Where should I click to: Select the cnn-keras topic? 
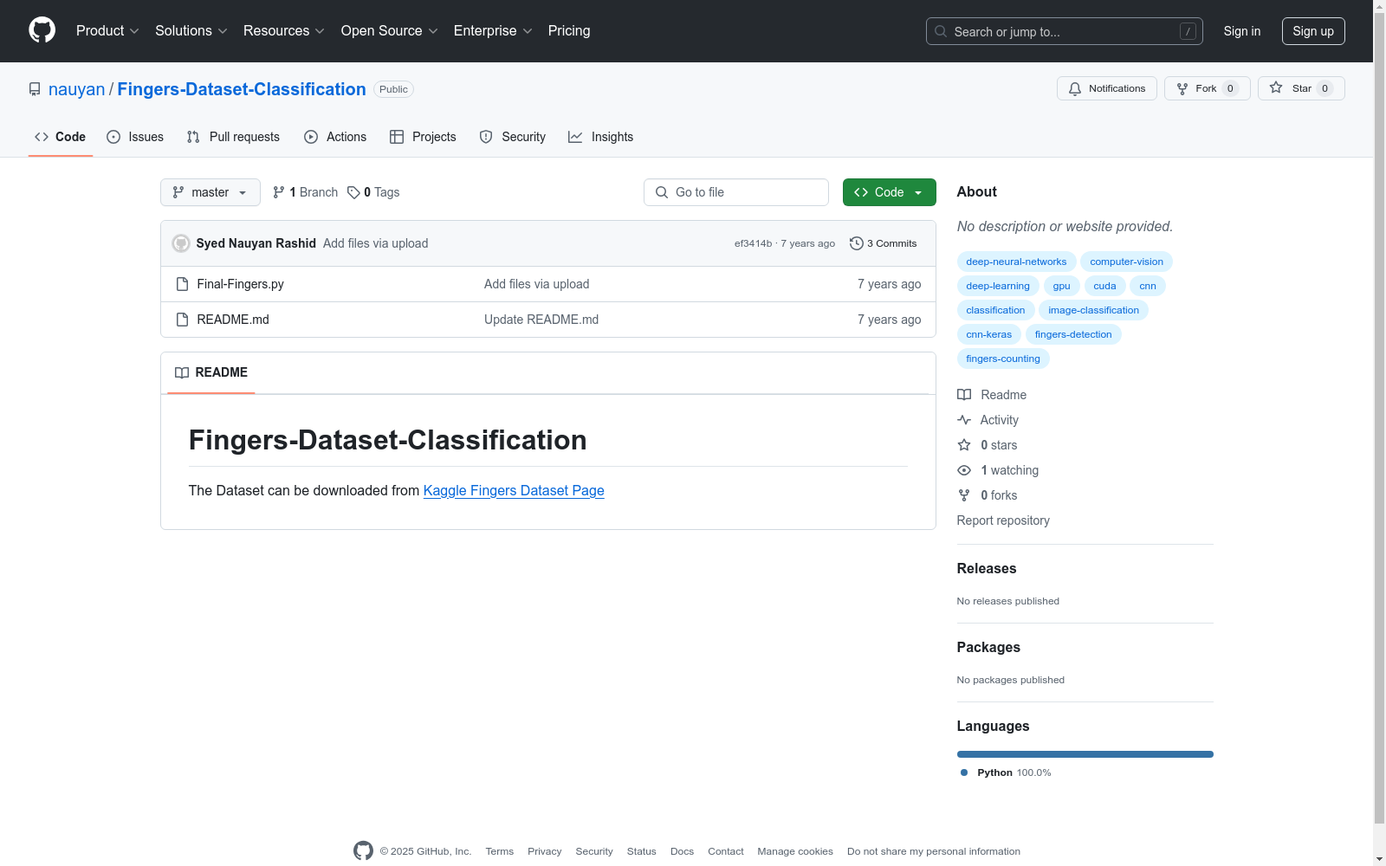pyautogui.click(x=989, y=334)
